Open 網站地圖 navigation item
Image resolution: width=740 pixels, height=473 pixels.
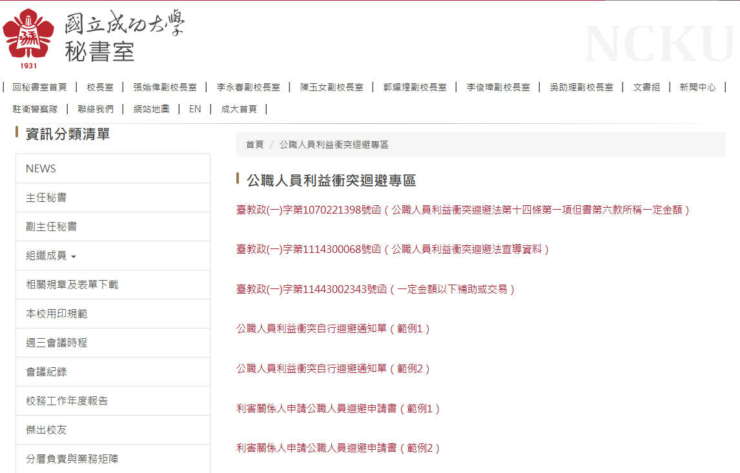click(x=151, y=109)
